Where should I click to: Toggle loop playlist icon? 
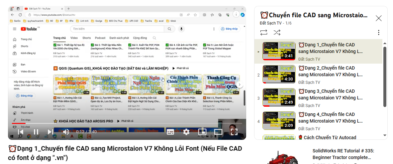264,32
